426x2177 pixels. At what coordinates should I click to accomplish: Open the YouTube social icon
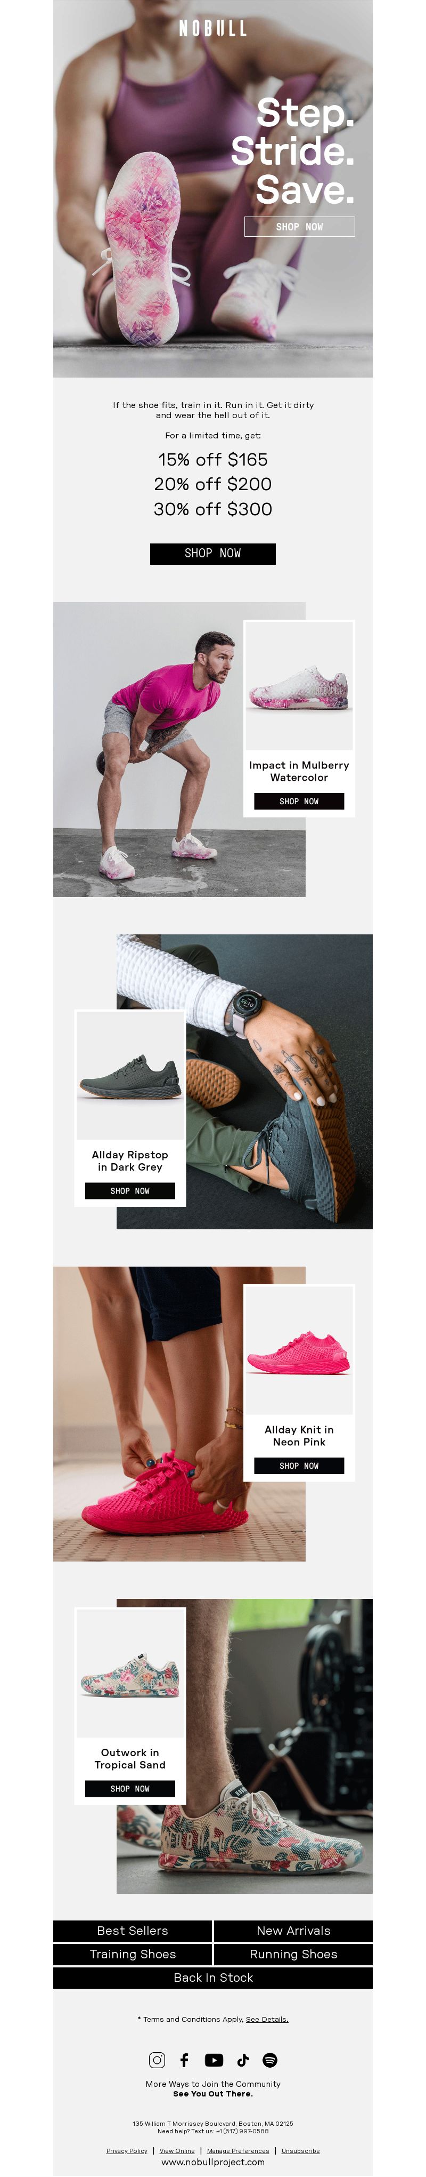(x=214, y=2060)
